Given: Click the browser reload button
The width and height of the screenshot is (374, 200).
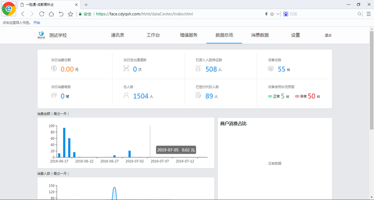Looking at the screenshot, I should [42, 14].
